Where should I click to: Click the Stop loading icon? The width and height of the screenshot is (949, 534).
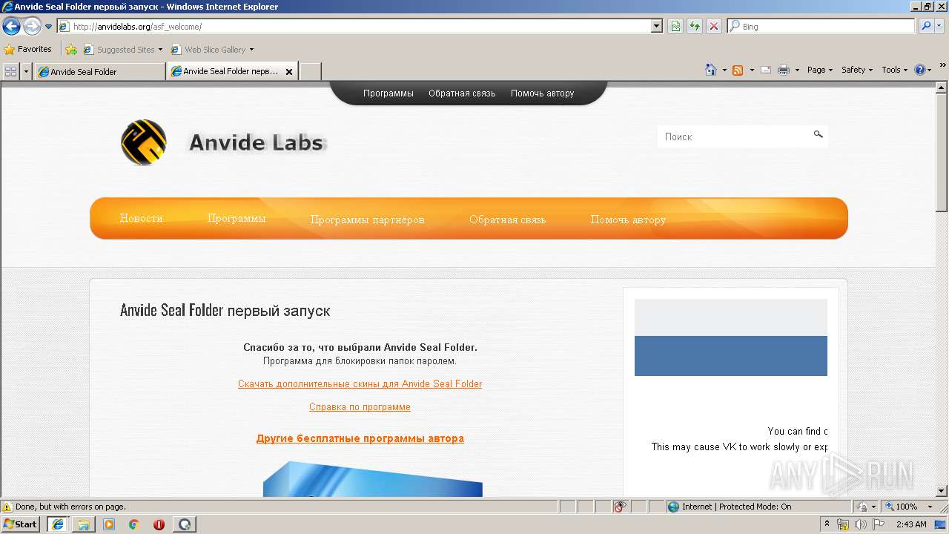[x=714, y=26]
